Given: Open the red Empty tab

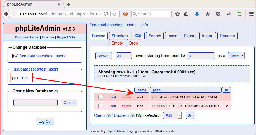Looking at the screenshot, I should point(117,43).
